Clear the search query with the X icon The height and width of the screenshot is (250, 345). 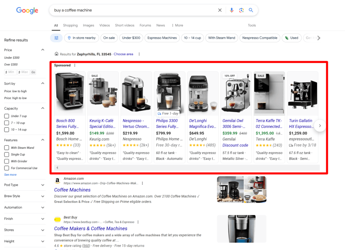[220, 10]
